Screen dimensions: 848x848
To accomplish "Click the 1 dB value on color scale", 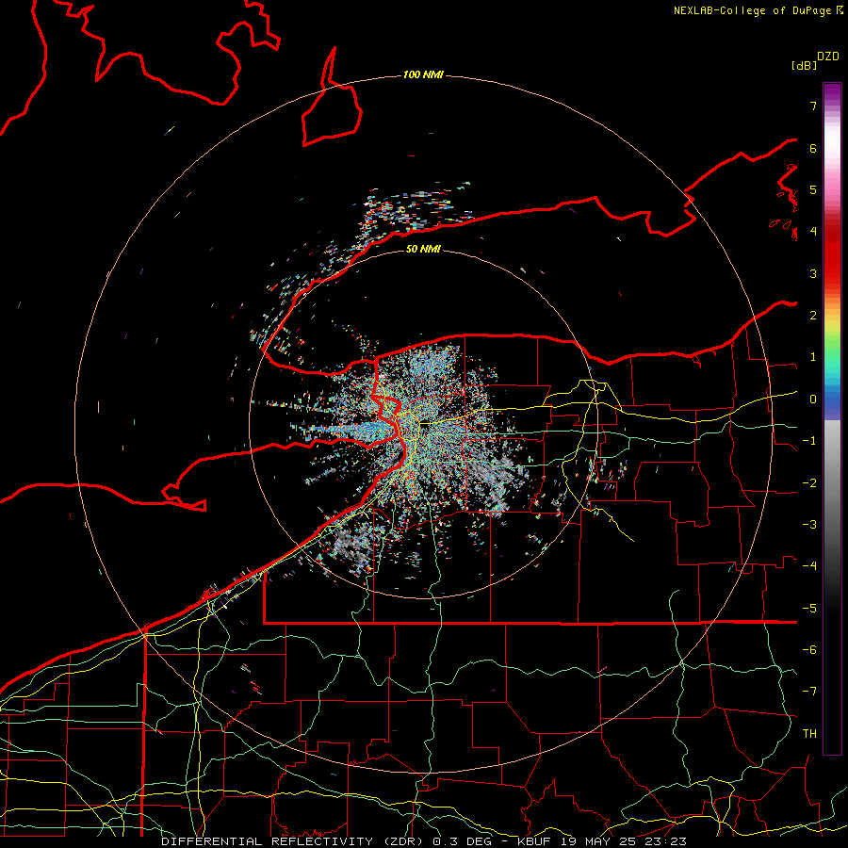I will pos(813,357).
